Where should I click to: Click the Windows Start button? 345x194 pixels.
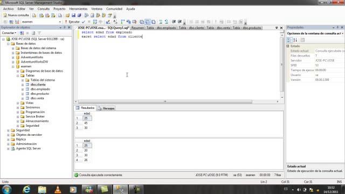click(x=7, y=189)
